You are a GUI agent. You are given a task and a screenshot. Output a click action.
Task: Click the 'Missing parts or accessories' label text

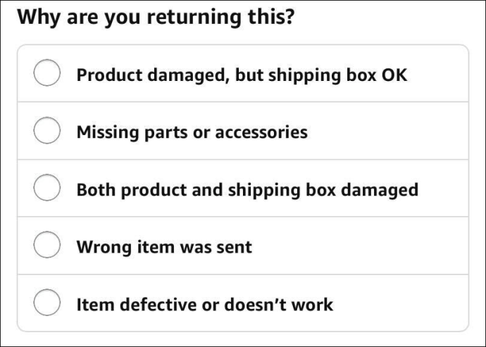192,132
